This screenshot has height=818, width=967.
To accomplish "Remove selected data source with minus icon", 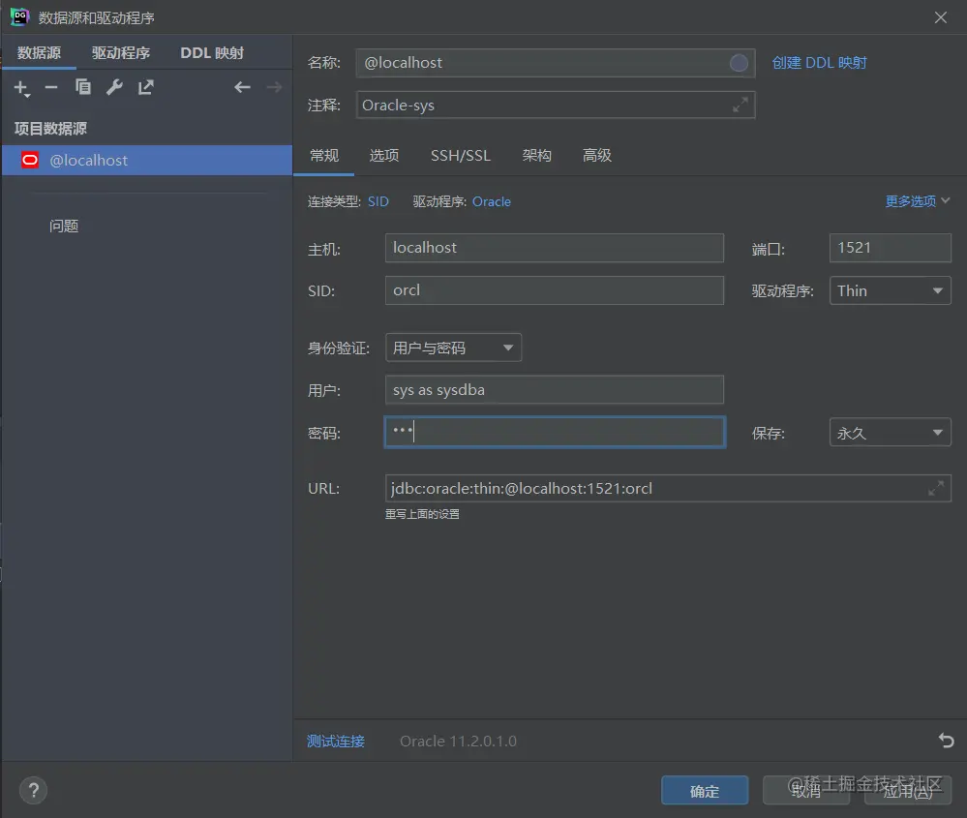I will [x=51, y=88].
